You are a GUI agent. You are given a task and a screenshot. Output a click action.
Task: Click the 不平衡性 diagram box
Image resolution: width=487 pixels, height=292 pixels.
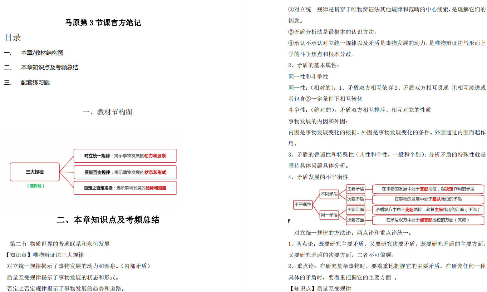click(303, 205)
